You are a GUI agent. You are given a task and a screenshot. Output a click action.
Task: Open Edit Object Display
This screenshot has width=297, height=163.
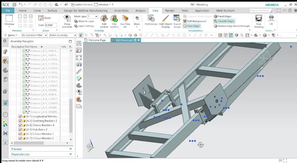click(166, 21)
